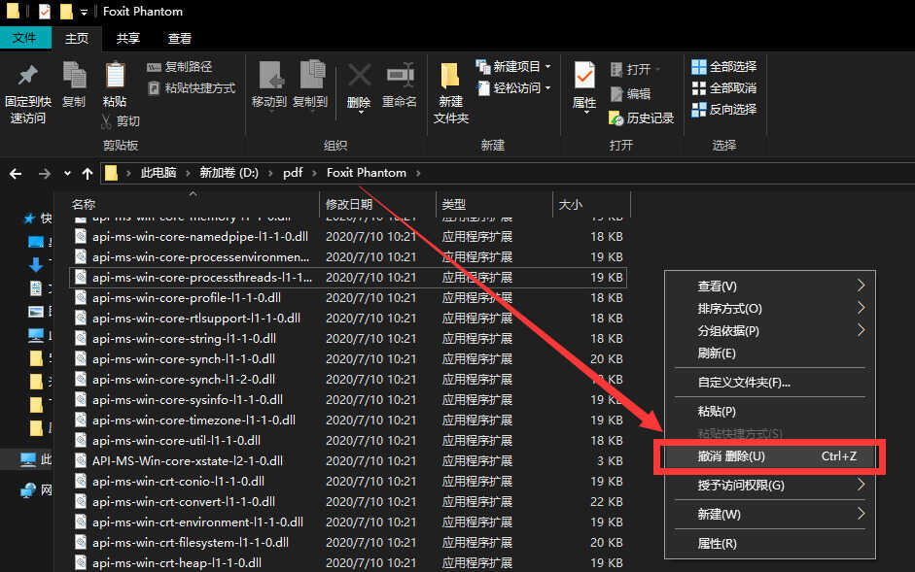Click the Paste clipboard icon
The image size is (915, 572).
pos(115,76)
